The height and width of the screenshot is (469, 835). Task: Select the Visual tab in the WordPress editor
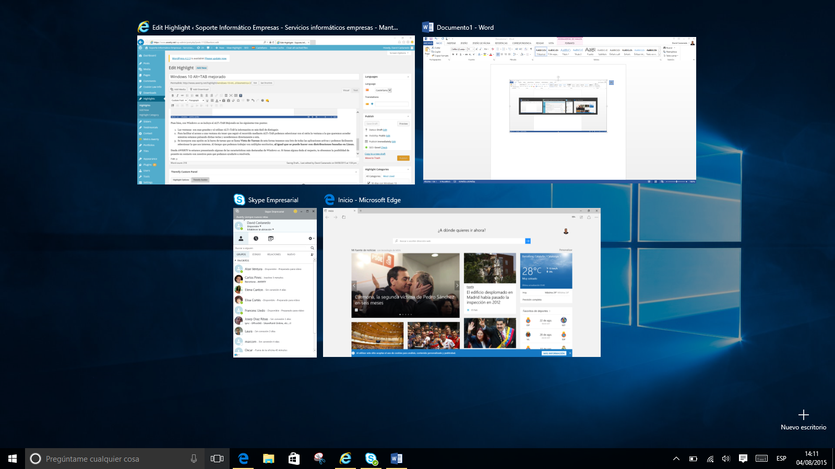click(x=346, y=90)
